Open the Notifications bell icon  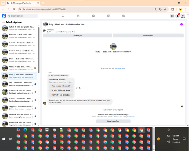(x=178, y=16)
